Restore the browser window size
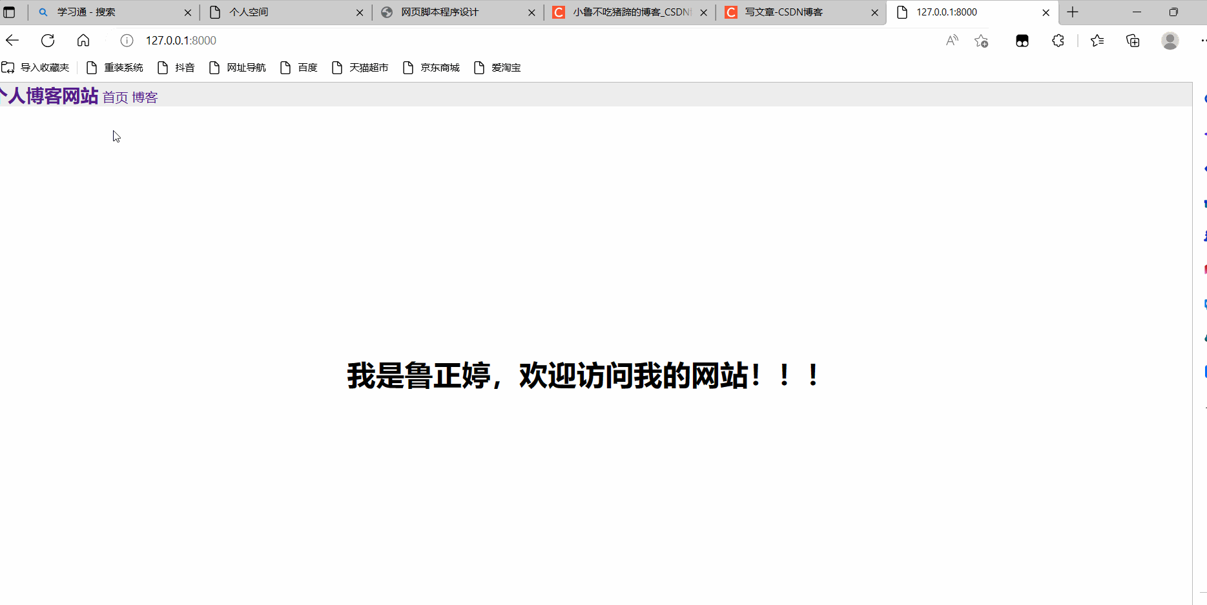The width and height of the screenshot is (1207, 605). 1173,12
